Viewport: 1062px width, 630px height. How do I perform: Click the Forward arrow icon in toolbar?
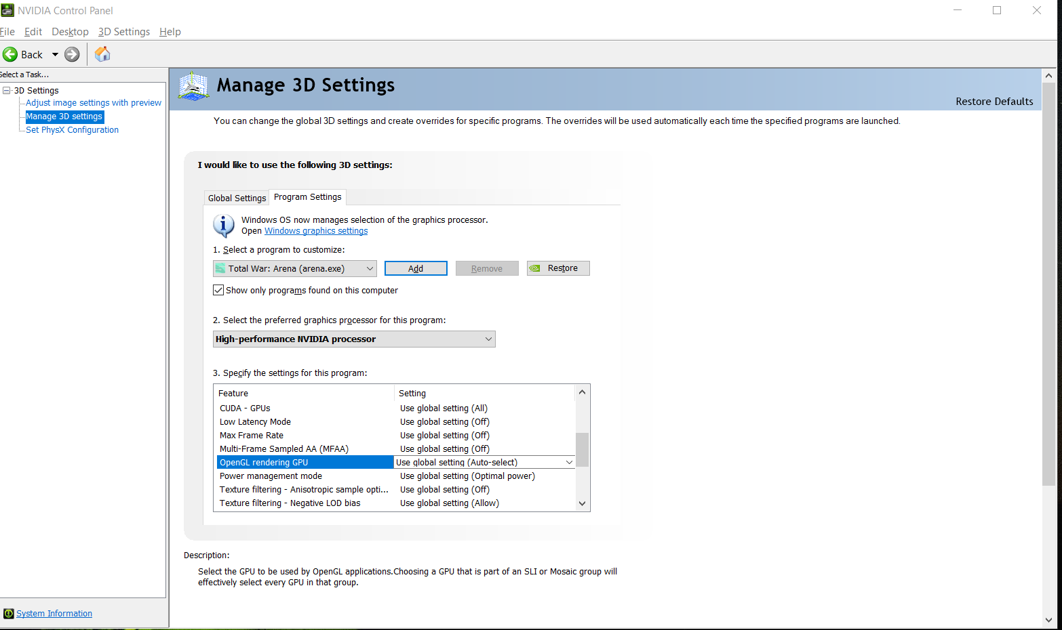click(x=72, y=55)
